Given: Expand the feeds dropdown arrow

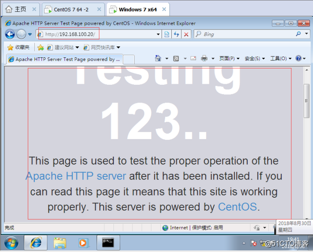Looking at the screenshot, I should click(185, 58).
